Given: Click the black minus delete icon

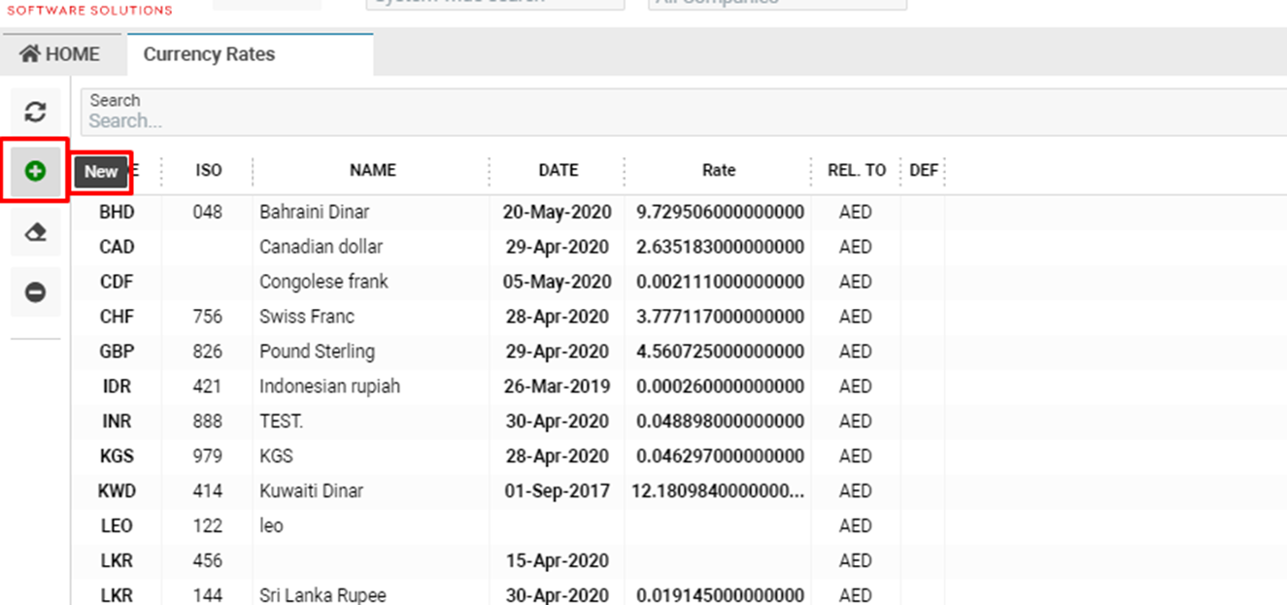Looking at the screenshot, I should [x=36, y=292].
